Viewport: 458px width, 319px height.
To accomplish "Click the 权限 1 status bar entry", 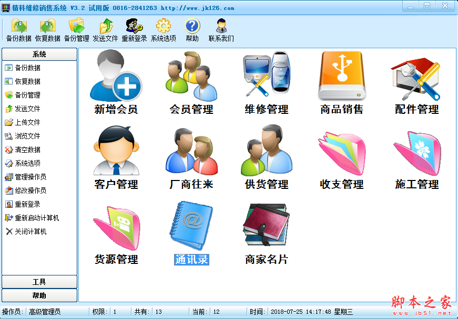I will point(104,312).
